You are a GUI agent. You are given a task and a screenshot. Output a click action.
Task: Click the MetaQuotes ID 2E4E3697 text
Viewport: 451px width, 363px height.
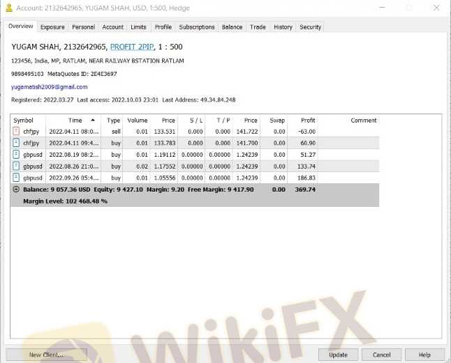82,74
